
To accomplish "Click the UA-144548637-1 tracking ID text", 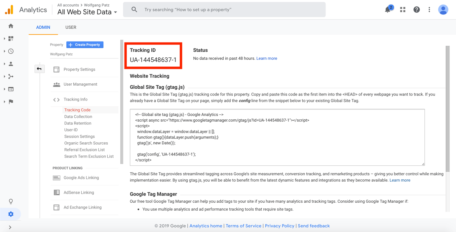I will point(153,60).
